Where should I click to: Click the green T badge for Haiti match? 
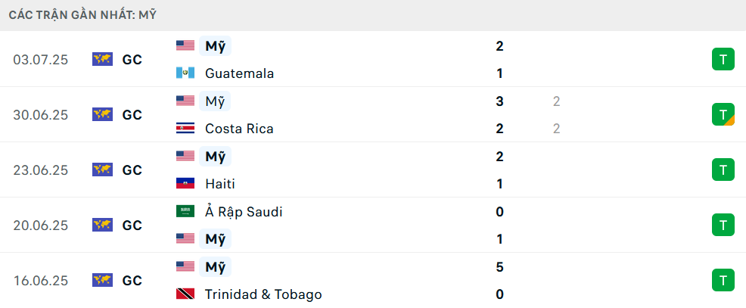723,170
